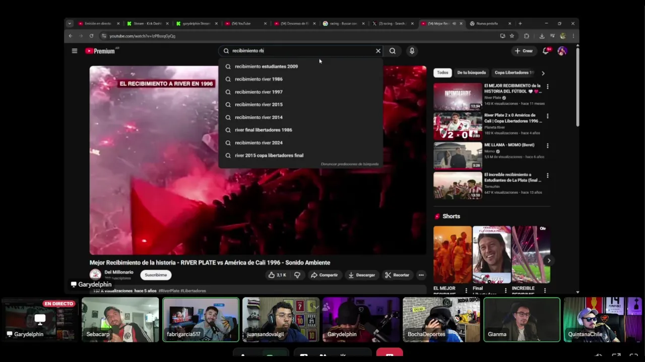Select suggestion recibimiento river 2015

300,105
